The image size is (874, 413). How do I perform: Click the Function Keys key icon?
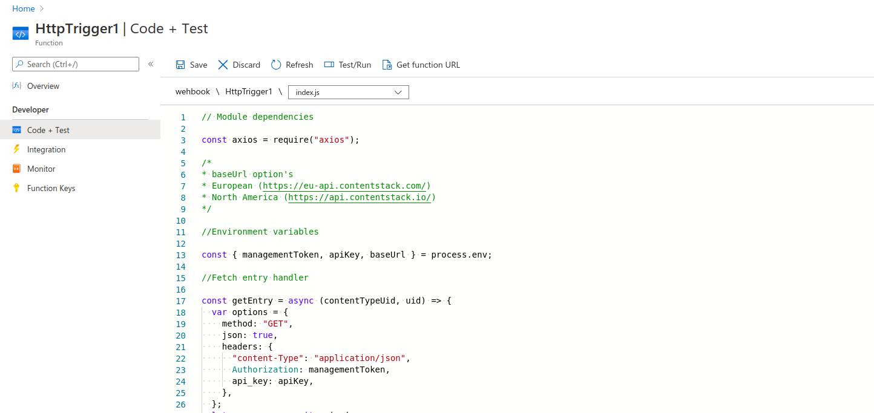[x=17, y=188]
